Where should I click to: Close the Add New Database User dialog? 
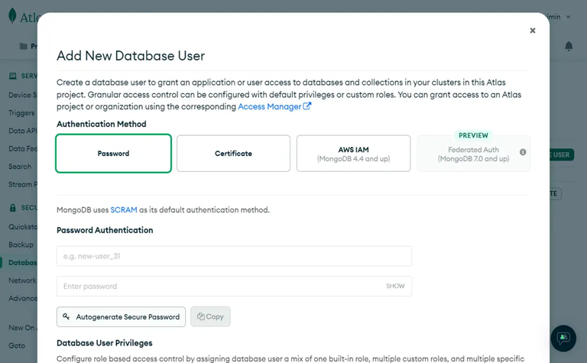[x=533, y=31]
